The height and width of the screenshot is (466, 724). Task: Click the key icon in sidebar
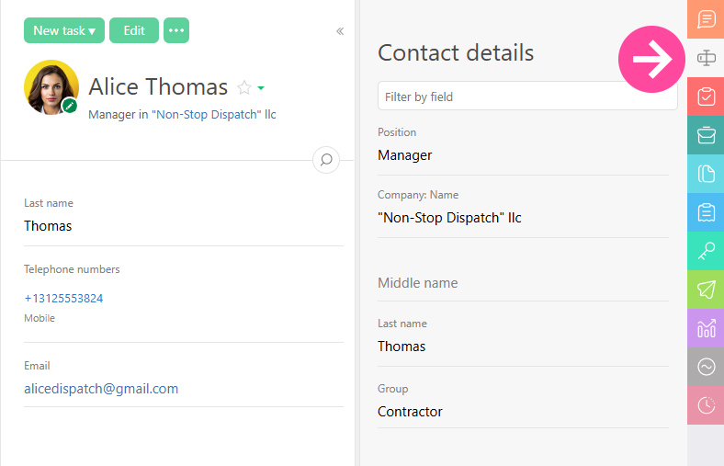[x=706, y=251]
